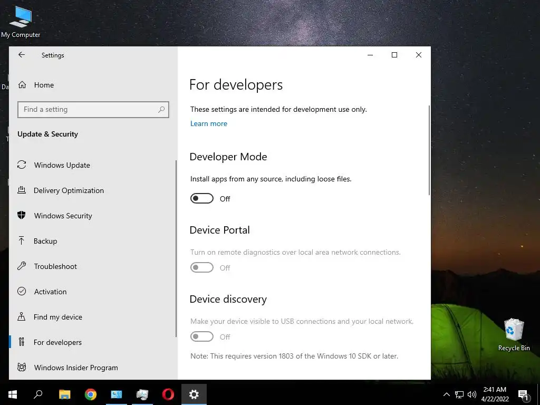Go back using the Settings back arrow
Screen dimensions: 540x405
pyautogui.click(x=22, y=55)
